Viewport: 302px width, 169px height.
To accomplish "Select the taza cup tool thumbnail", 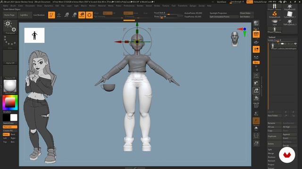I will [275, 22].
